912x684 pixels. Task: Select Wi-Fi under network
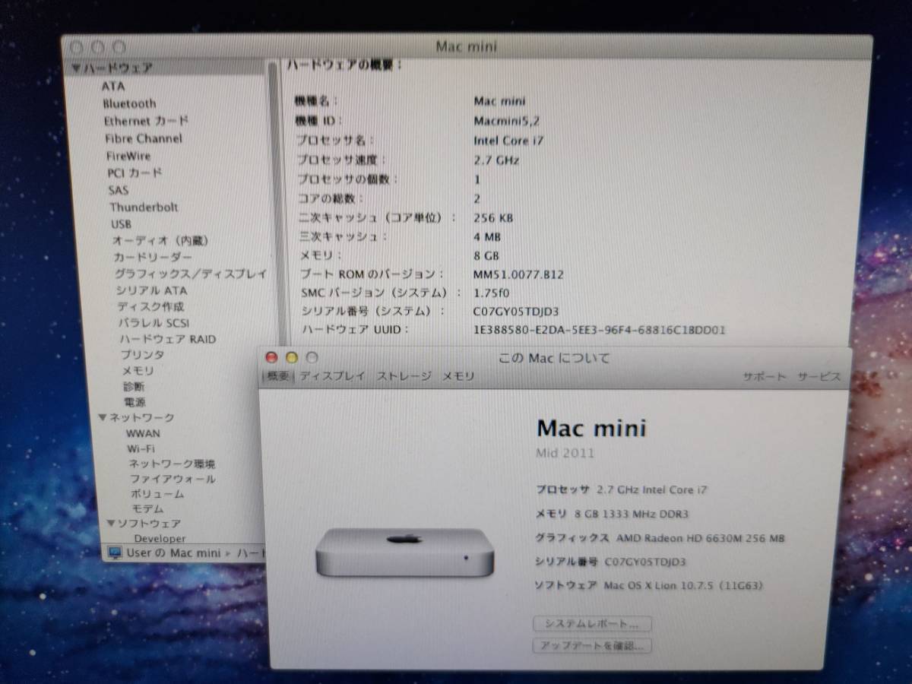coord(141,448)
